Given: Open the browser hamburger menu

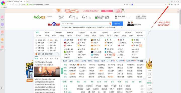Looking at the screenshot, I should [178, 4].
